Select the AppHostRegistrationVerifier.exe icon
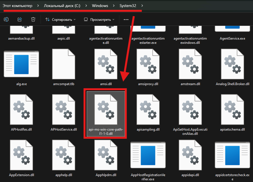253x182 pixels. pos(148,155)
